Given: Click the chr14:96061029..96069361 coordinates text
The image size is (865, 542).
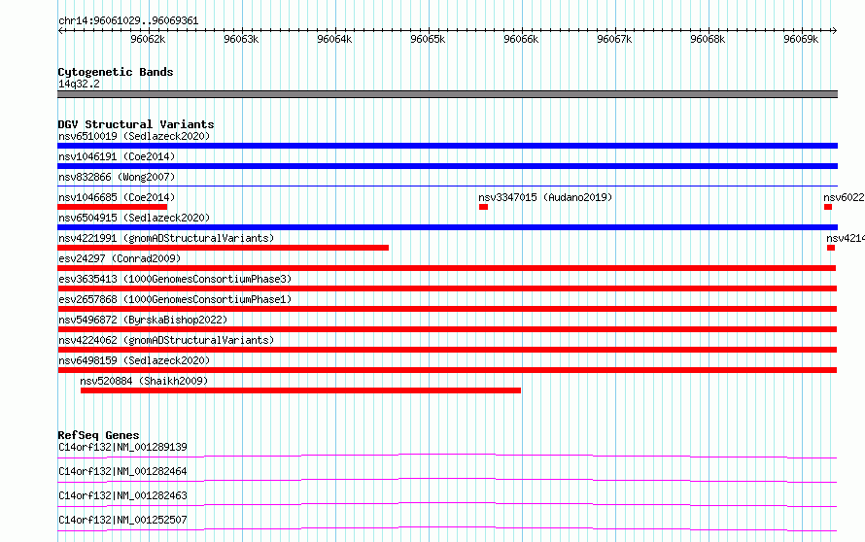Looking at the screenshot, I should [x=128, y=20].
